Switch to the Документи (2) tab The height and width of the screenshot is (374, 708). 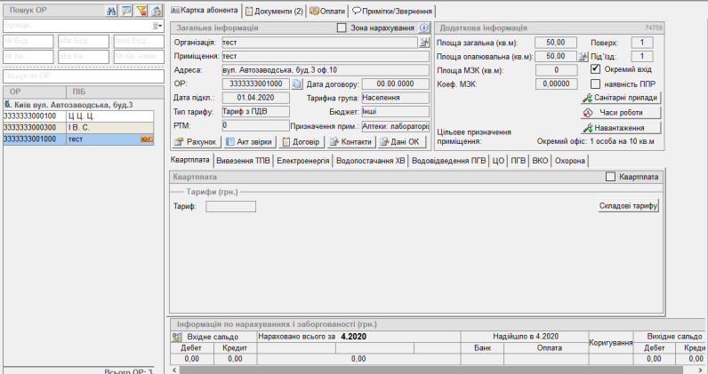click(276, 11)
